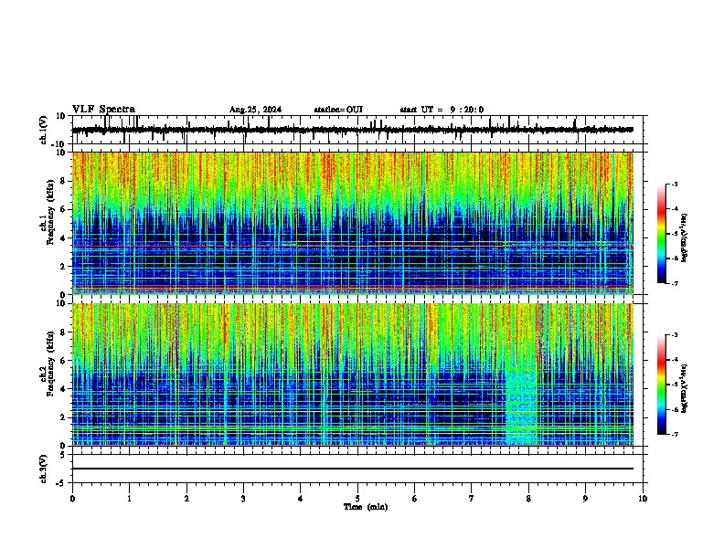Click the time axis tick label "8"

coord(528,499)
